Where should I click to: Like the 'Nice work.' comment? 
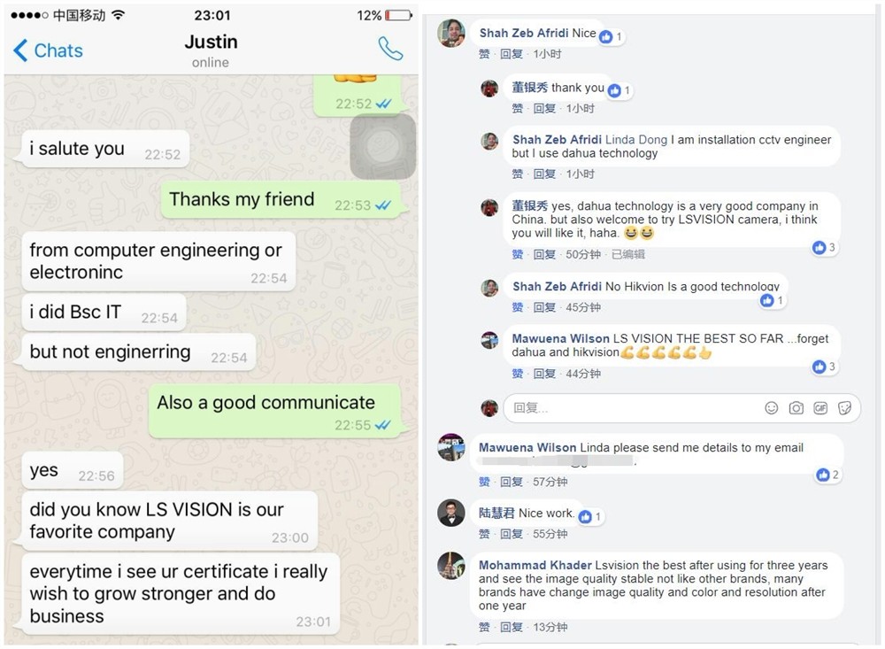[484, 534]
